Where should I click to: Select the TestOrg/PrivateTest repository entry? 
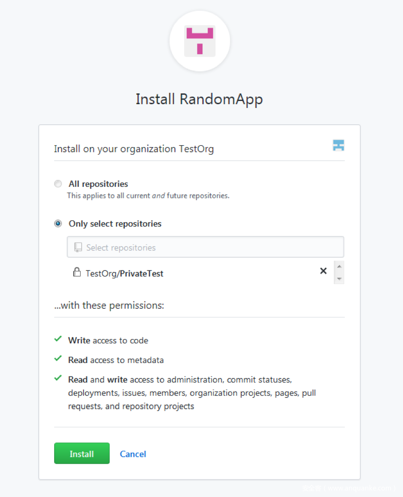click(125, 274)
